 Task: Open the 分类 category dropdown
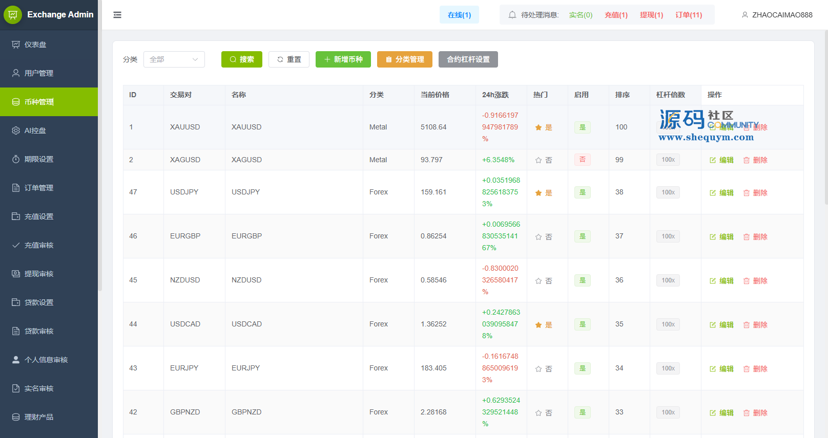[174, 59]
